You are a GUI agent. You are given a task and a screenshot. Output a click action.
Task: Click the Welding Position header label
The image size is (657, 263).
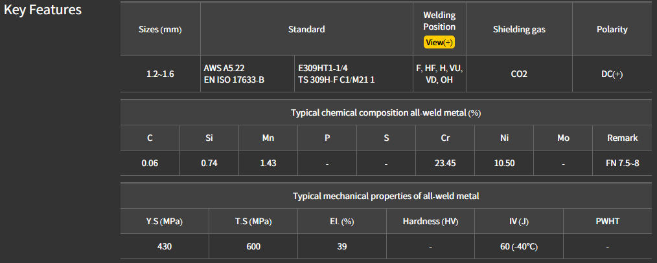(x=439, y=21)
